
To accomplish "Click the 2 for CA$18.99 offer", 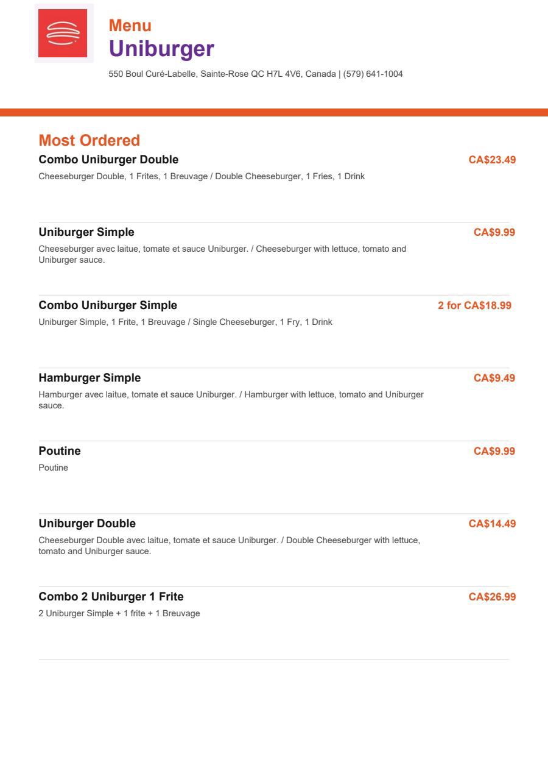I will [x=475, y=305].
